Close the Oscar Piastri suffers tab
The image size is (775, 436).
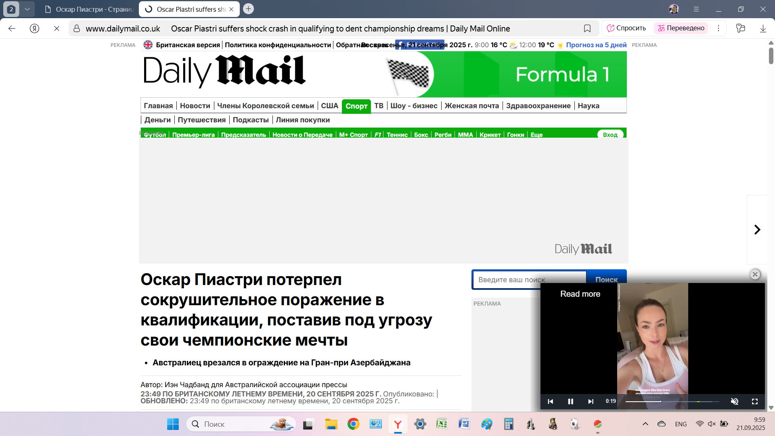click(x=231, y=9)
